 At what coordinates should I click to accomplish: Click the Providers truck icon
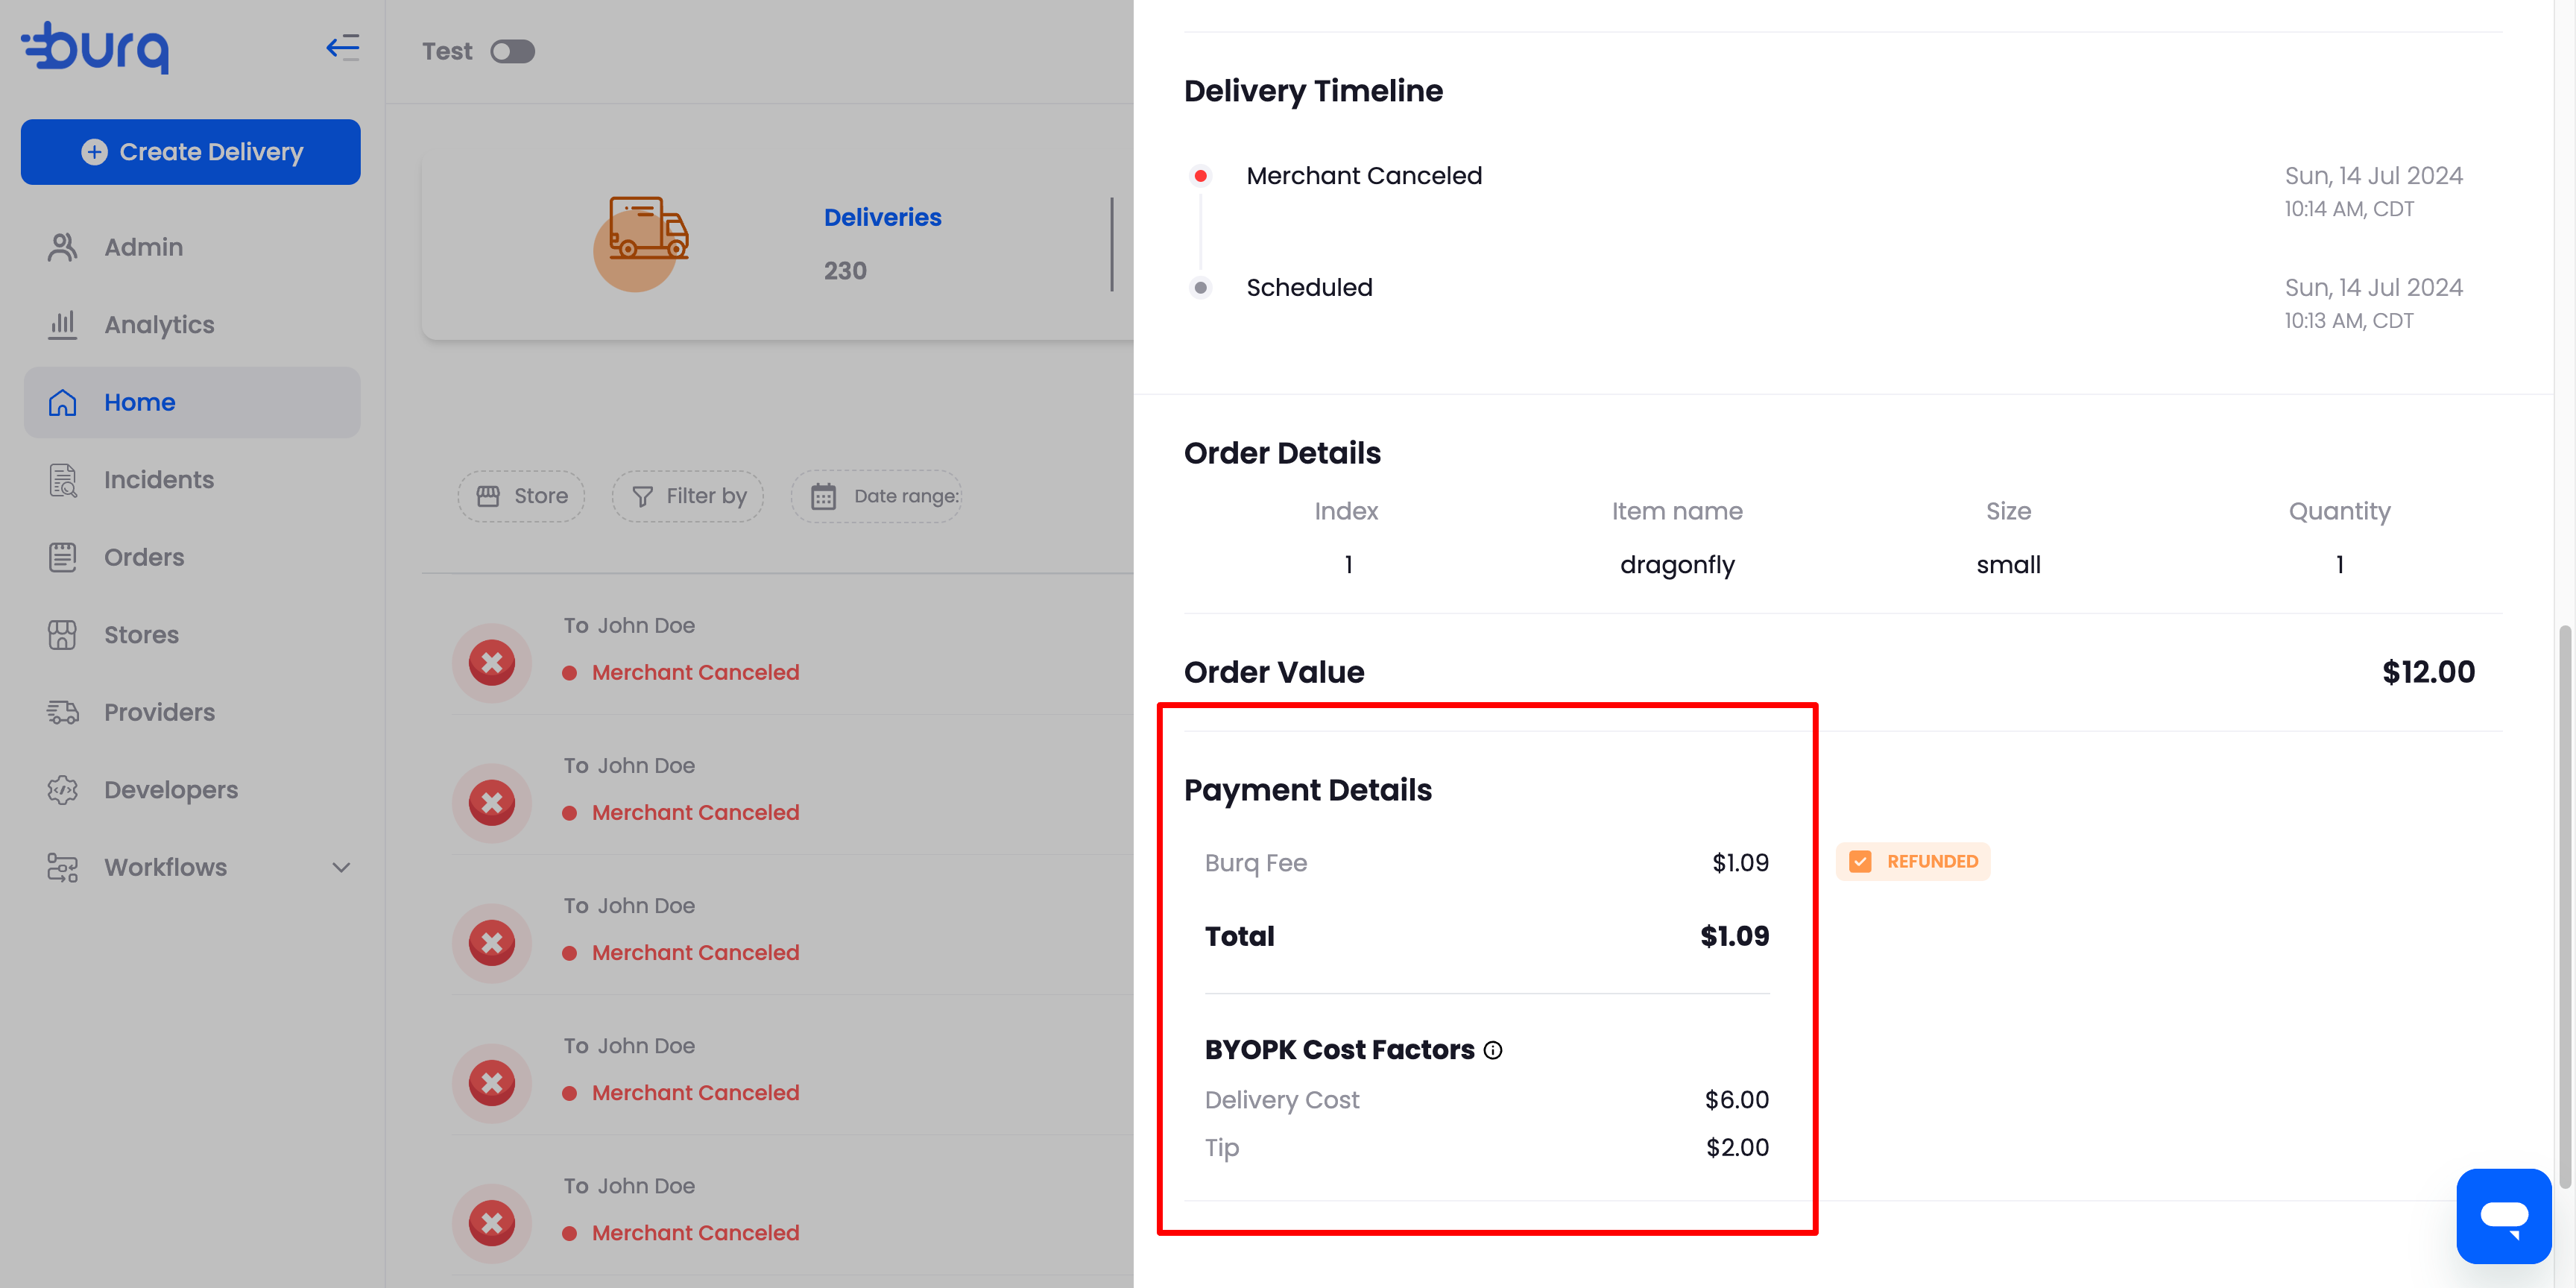pos(62,712)
